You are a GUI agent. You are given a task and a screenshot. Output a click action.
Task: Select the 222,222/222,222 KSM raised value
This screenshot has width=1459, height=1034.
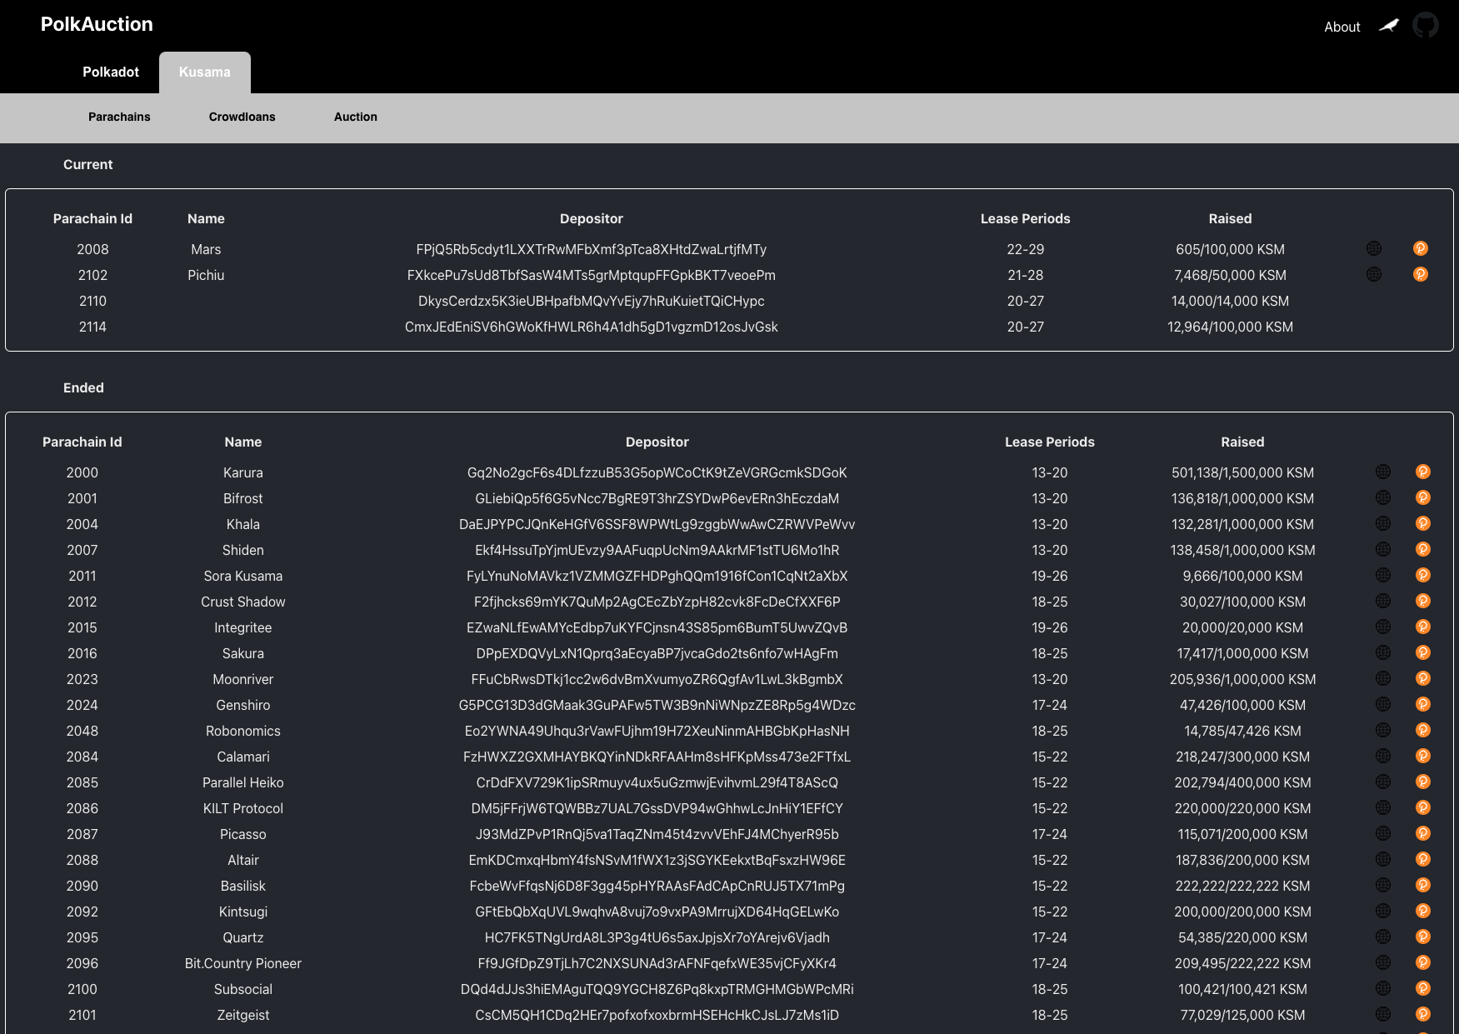tap(1242, 886)
